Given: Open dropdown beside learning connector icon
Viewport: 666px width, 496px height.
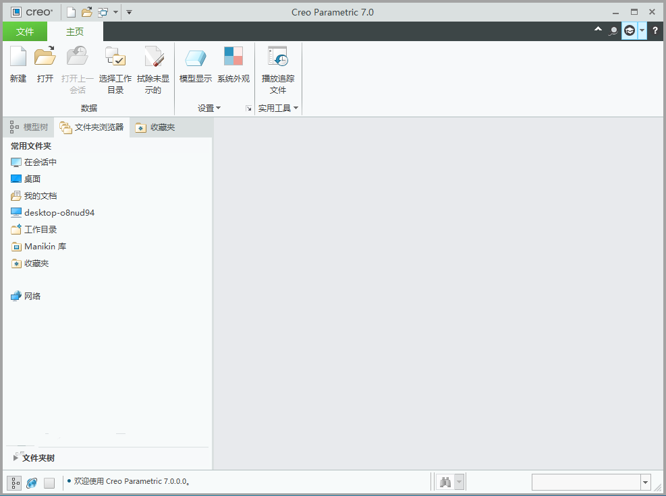Looking at the screenshot, I should (642, 31).
